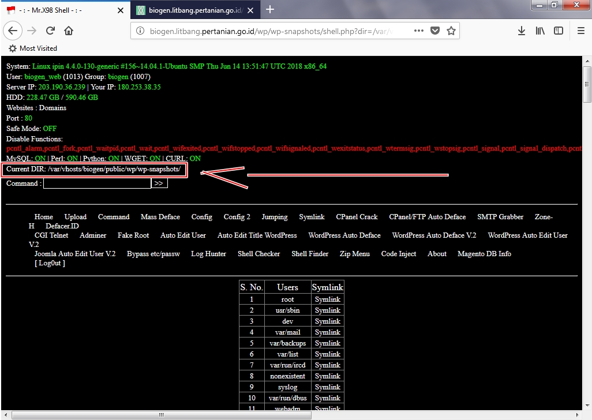Click the horizontal scrollbar thumb
592x420 pixels.
pos(162,415)
